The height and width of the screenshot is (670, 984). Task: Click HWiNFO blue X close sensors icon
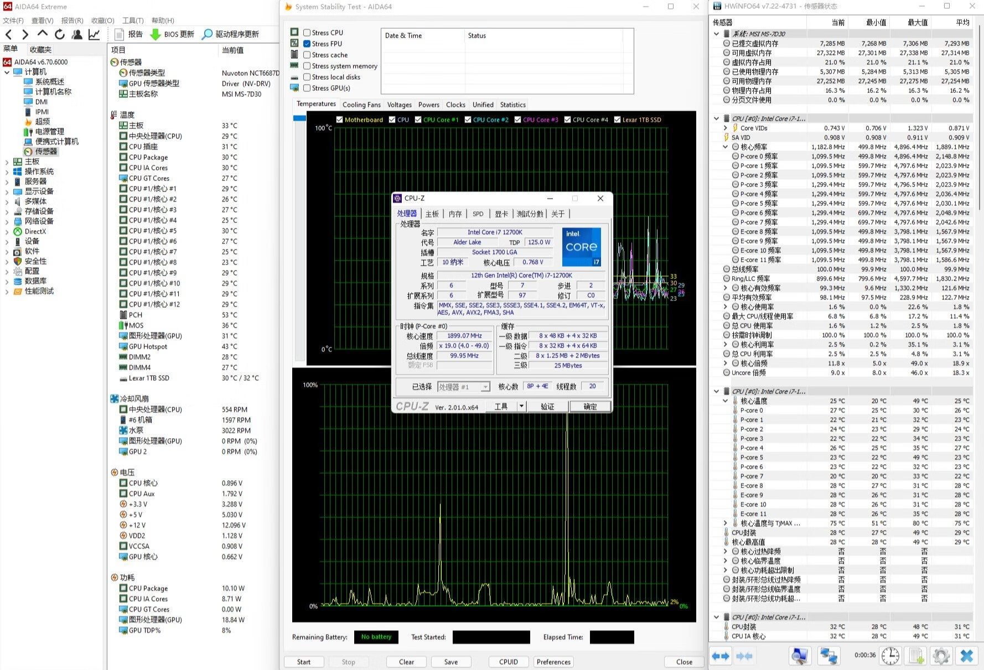coord(967,656)
